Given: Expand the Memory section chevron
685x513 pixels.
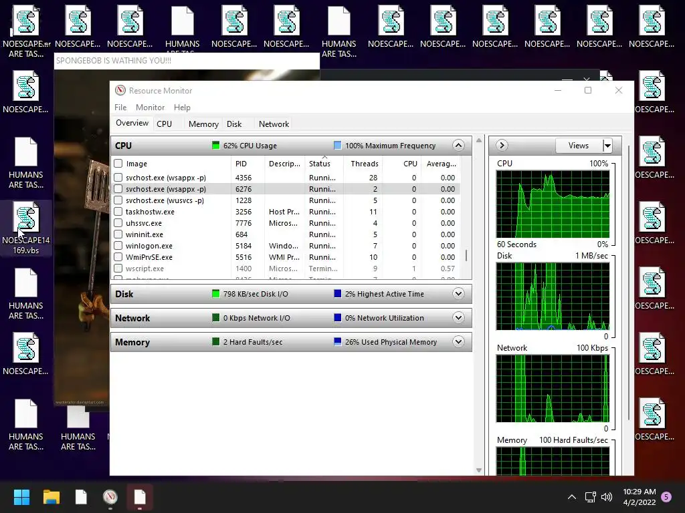Looking at the screenshot, I should pos(458,341).
